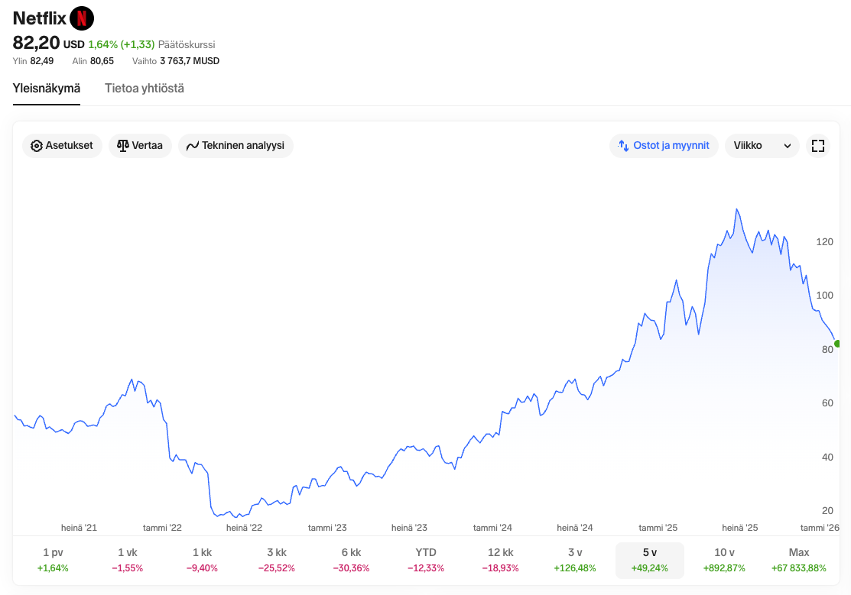The height and width of the screenshot is (595, 851).
Task: Click the trend line icon in Tekninen analyysi
Action: [192, 146]
